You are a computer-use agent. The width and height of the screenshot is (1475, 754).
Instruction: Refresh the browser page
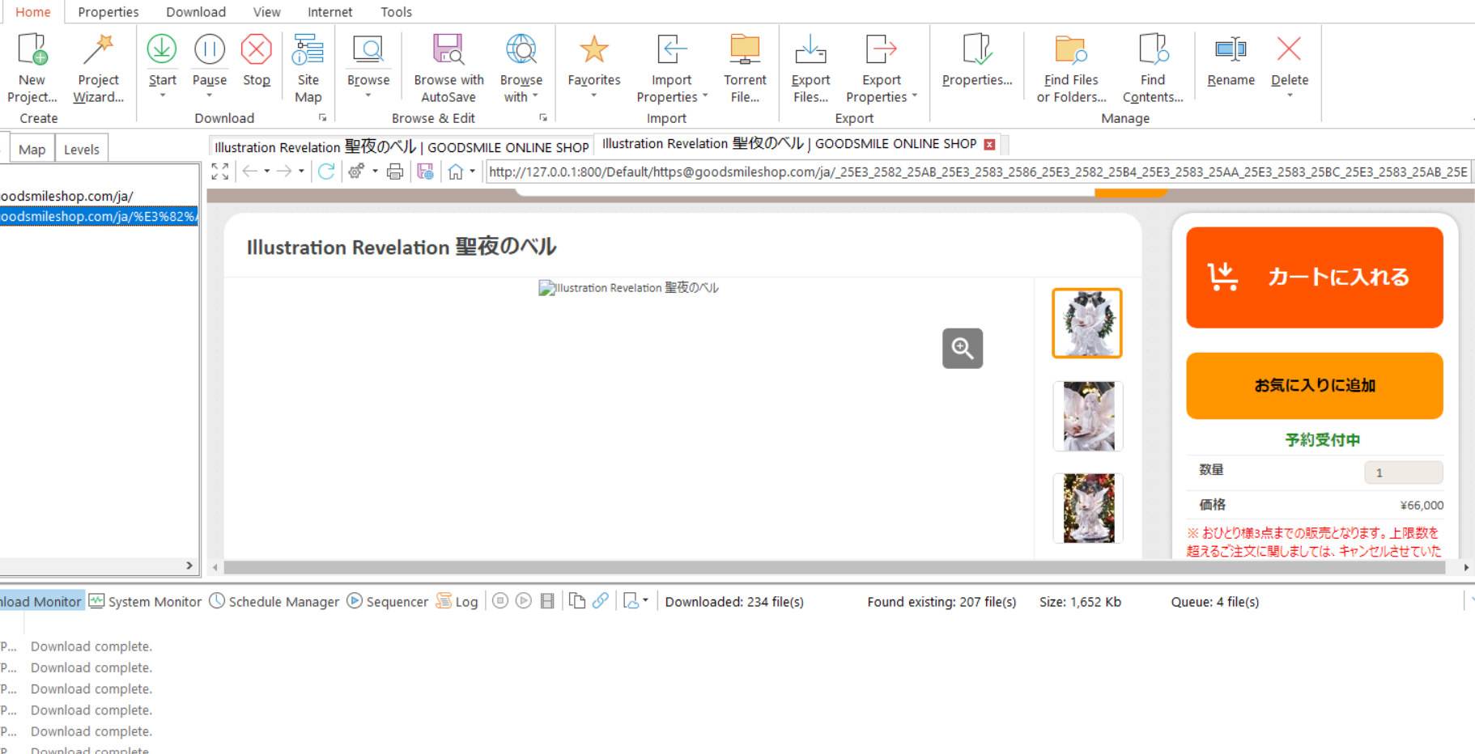click(x=326, y=172)
